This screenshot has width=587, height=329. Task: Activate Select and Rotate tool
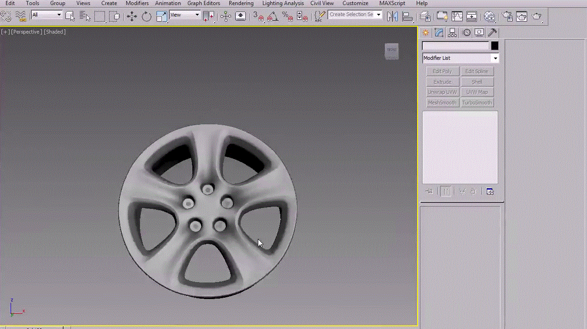(x=146, y=17)
